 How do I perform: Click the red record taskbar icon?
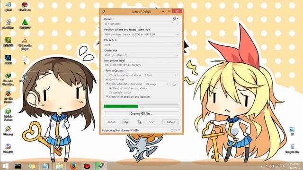(87, 166)
